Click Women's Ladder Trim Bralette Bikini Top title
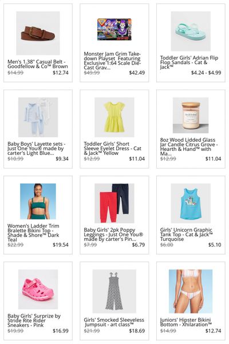Screen dimensions: 229x344 (x=33, y=233)
